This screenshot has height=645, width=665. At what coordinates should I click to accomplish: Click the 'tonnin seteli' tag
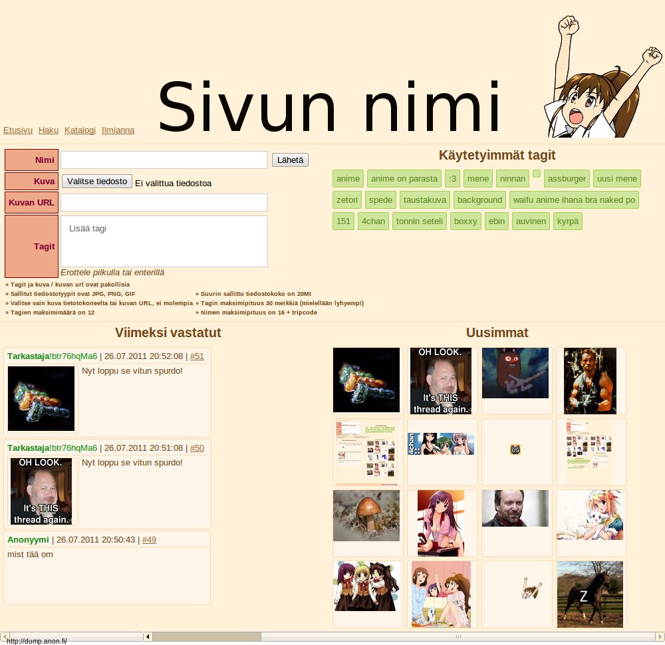[419, 221]
